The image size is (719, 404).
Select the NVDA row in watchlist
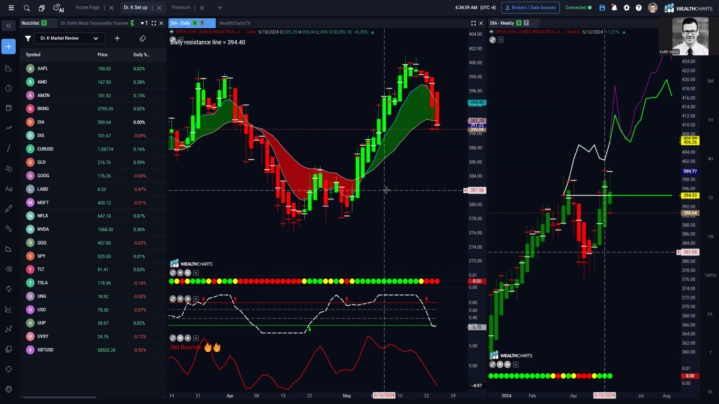(93, 229)
